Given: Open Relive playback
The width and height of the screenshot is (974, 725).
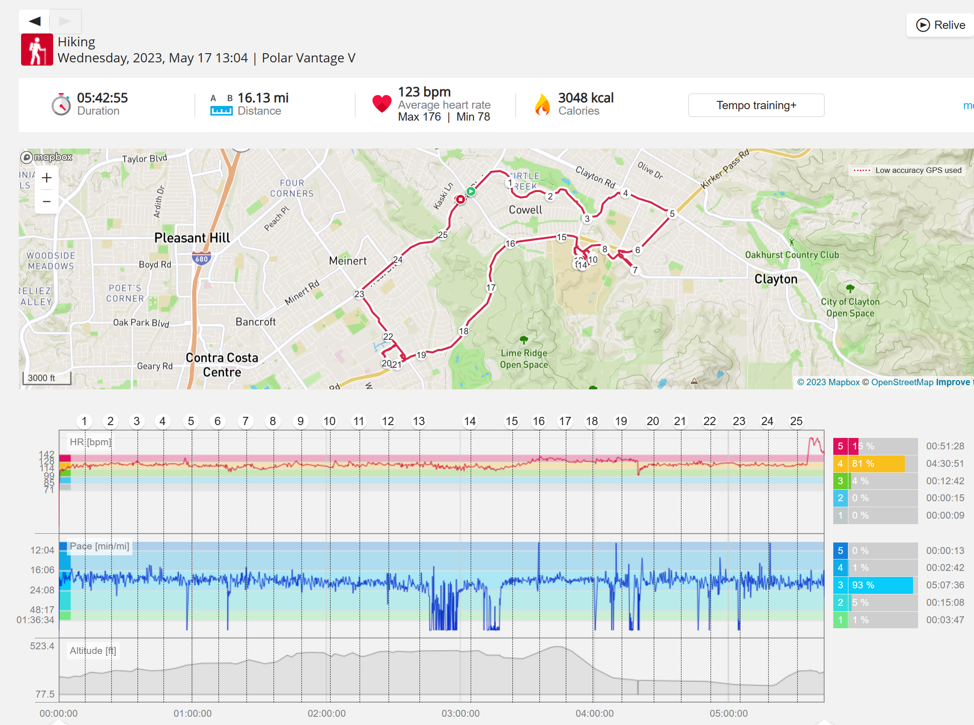Looking at the screenshot, I should tap(941, 25).
